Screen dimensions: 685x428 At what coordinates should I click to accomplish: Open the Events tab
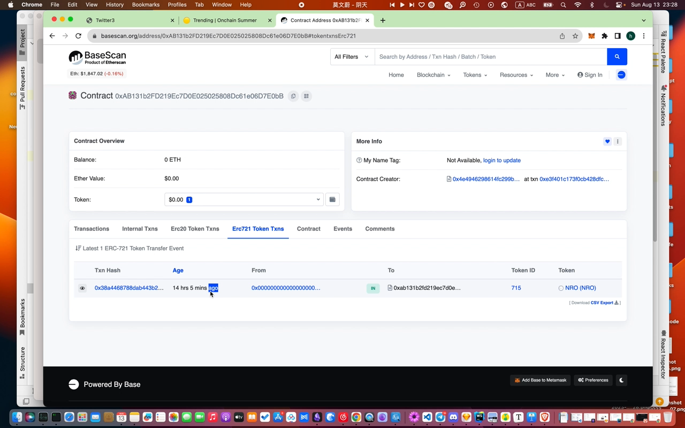coord(342,229)
